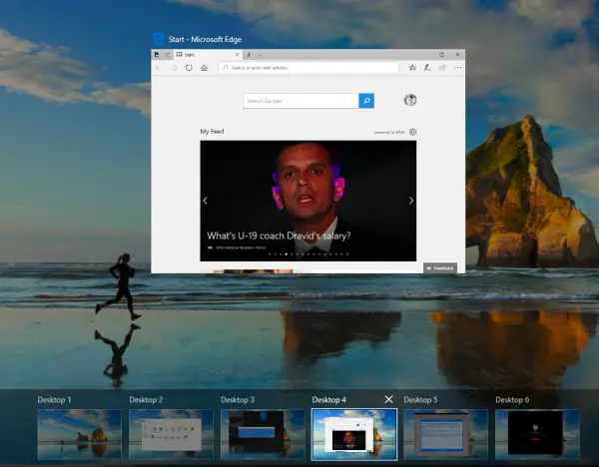
Task: Click the Desktop 5 label
Action: click(x=420, y=400)
